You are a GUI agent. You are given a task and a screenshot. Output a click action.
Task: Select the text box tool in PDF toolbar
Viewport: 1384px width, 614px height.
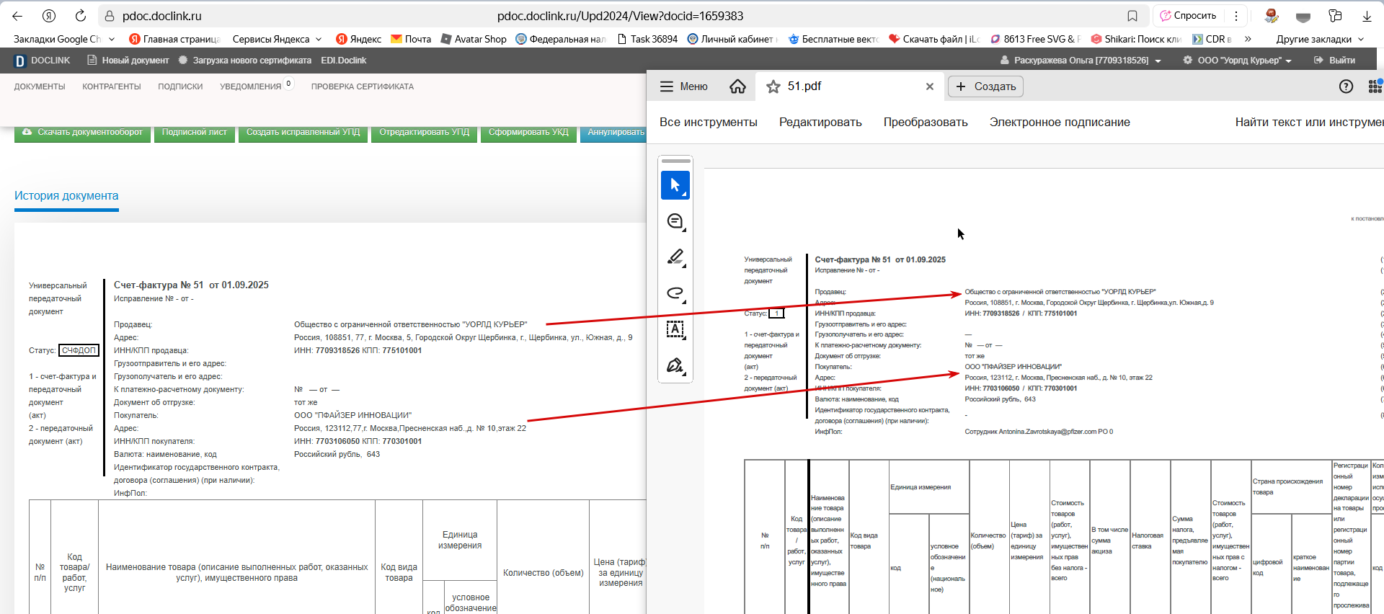click(675, 329)
